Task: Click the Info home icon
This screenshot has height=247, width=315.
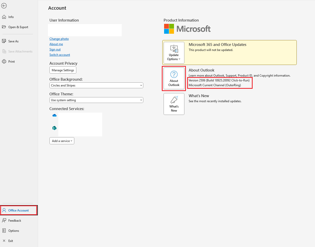Action: point(4,17)
